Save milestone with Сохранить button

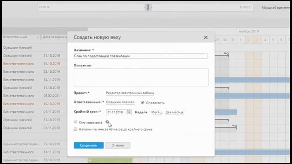(89, 145)
